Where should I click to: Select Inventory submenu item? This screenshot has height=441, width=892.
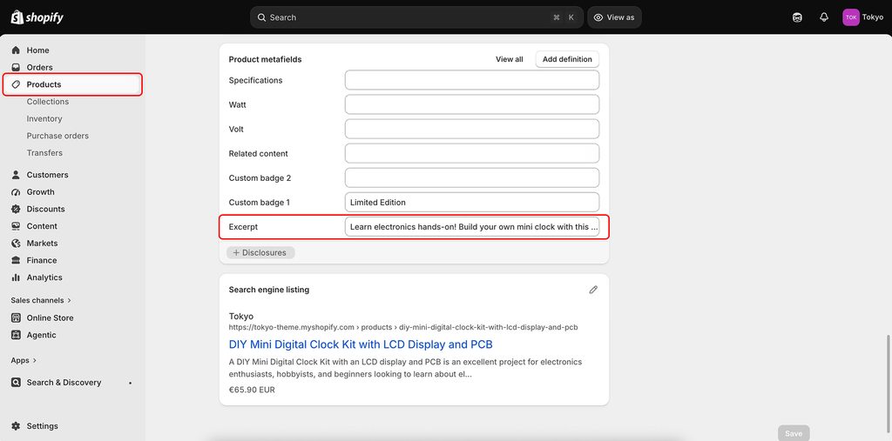coord(44,119)
